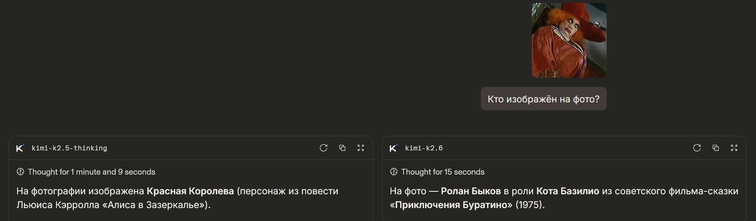This screenshot has width=756, height=221.
Task: Regenerate the kimi-k2.6 response
Action: 697,148
